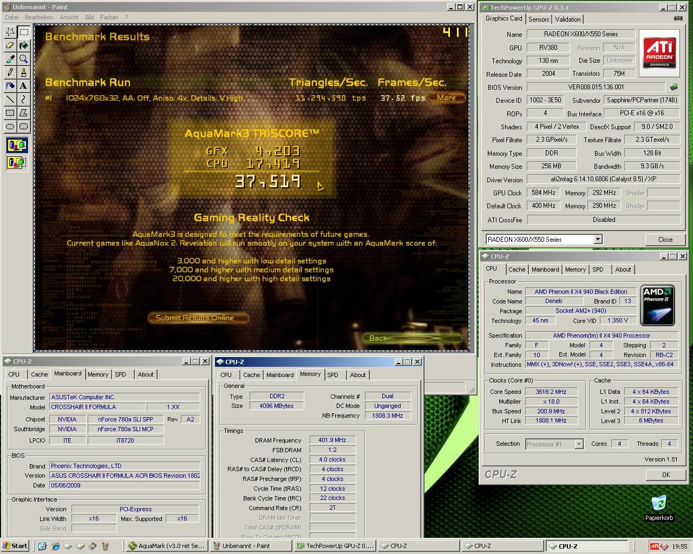The width and height of the screenshot is (693, 554).
Task: Click the Start button on taskbar
Action: 15,546
